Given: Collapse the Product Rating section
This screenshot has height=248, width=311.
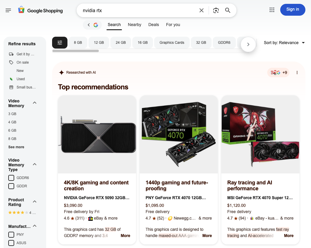Looking at the screenshot, I should click(35, 202).
